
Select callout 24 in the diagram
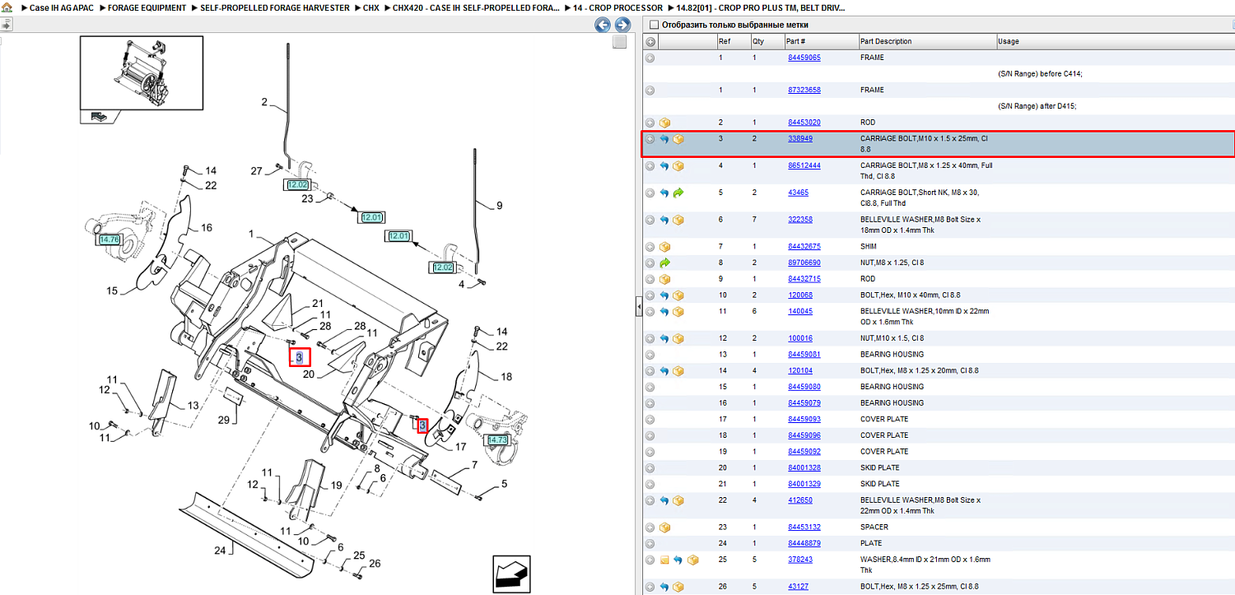220,551
